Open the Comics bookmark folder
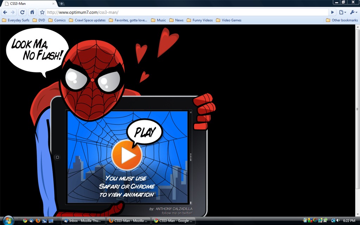360x225 pixels. [x=57, y=20]
